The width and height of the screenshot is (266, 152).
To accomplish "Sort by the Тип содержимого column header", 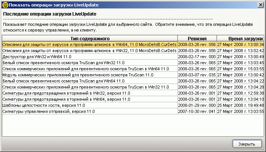I will click(x=90, y=38).
